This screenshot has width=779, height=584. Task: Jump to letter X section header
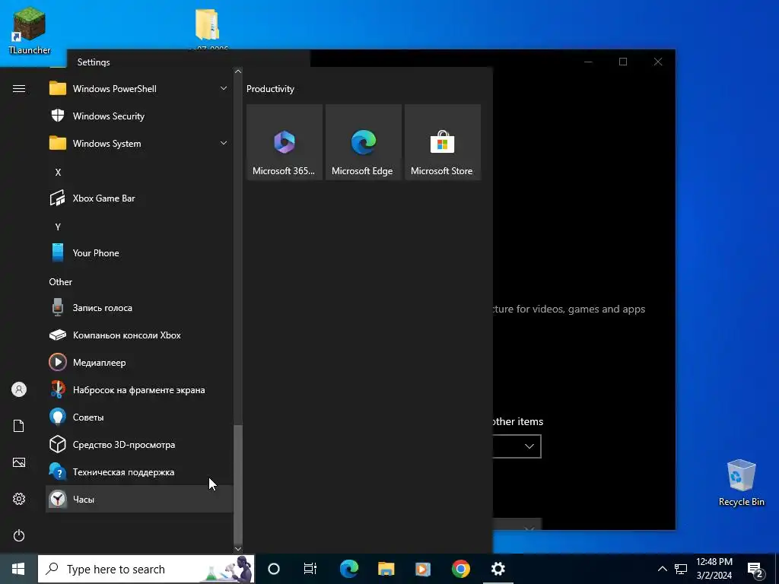58,173
